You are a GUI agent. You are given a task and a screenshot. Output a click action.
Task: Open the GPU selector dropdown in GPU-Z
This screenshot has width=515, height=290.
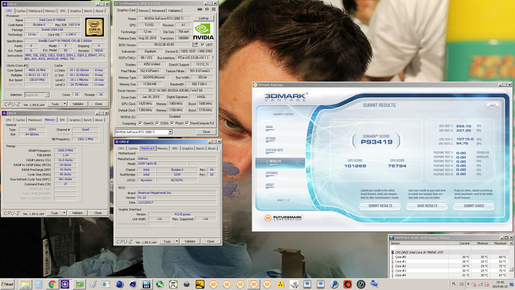tap(170, 132)
